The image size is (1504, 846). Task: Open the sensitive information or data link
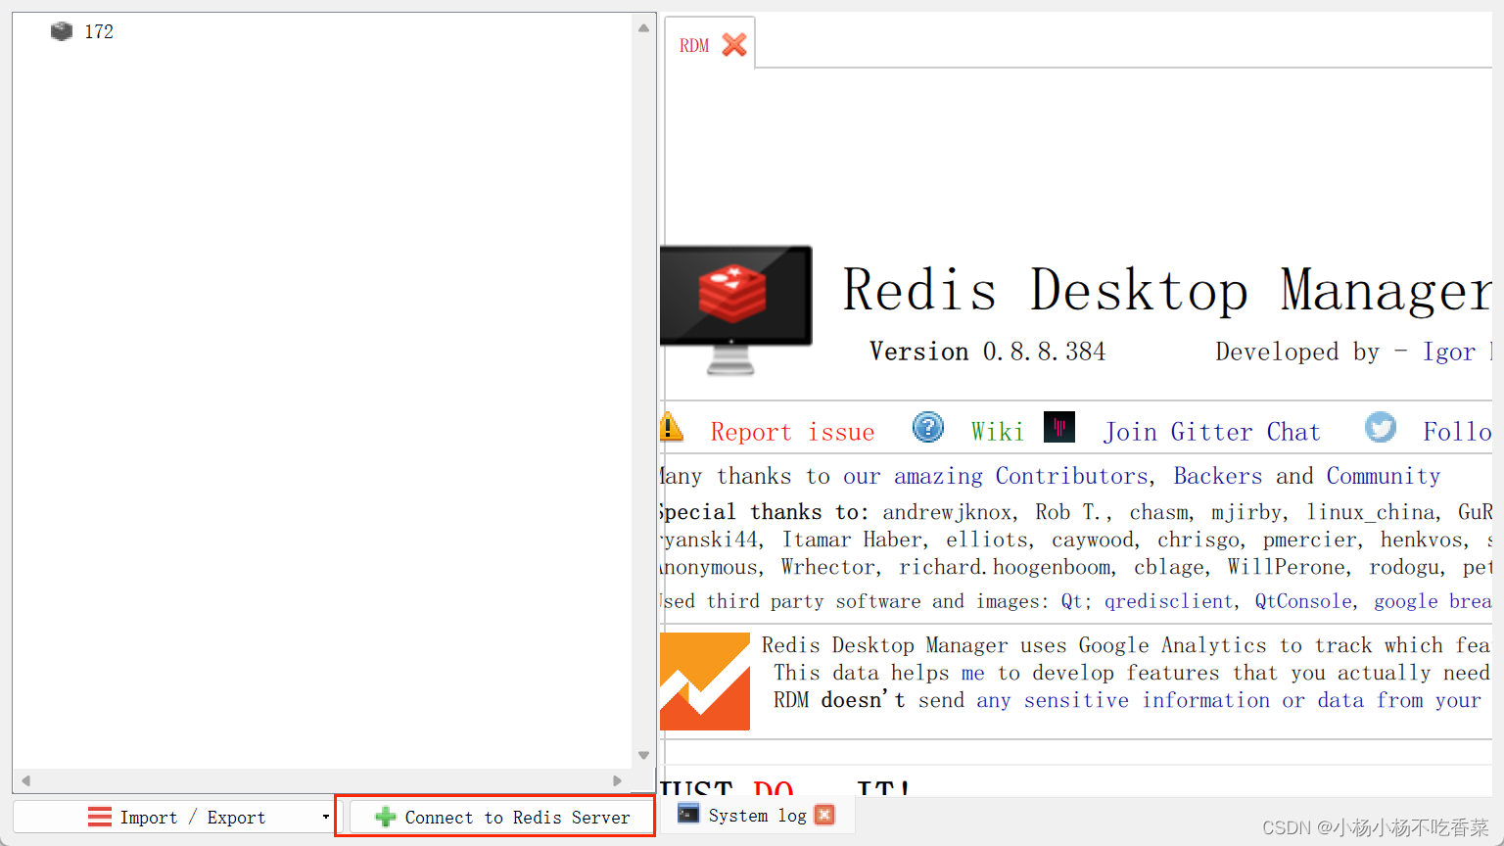click(x=1228, y=700)
